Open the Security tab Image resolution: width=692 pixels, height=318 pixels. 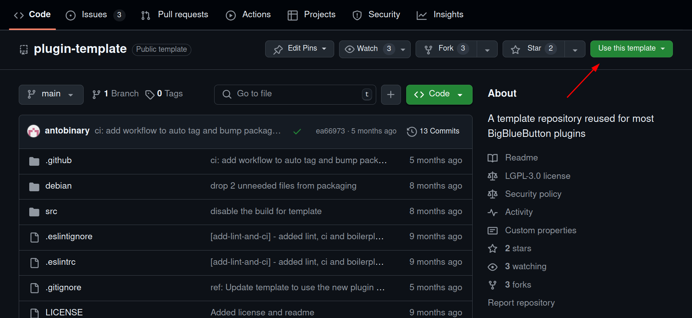(376, 15)
